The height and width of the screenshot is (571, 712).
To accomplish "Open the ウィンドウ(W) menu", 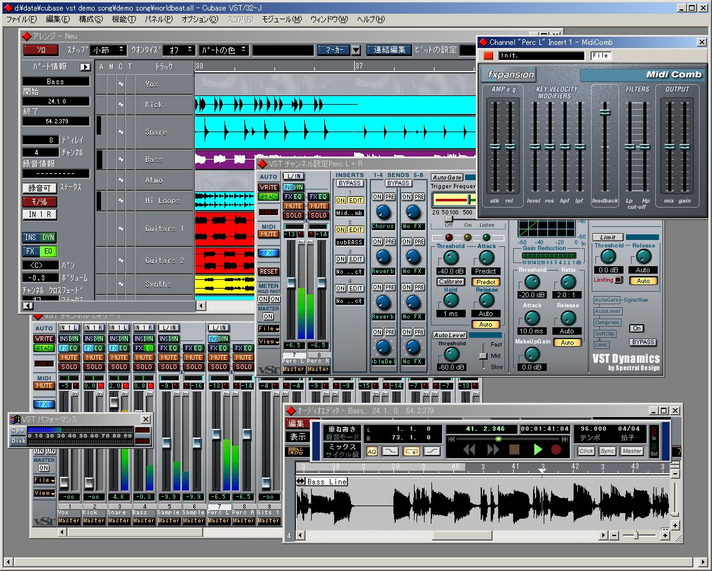I will [329, 19].
